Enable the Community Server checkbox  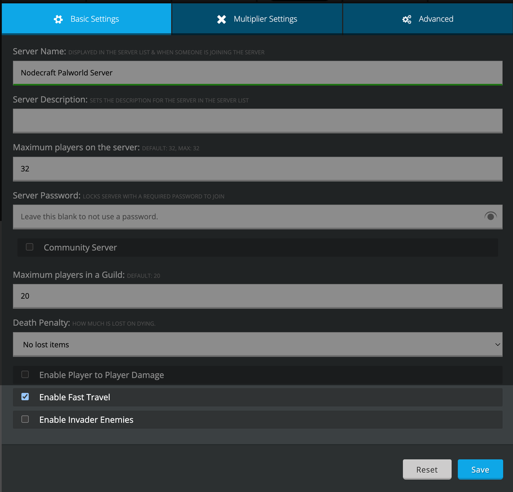pos(29,247)
